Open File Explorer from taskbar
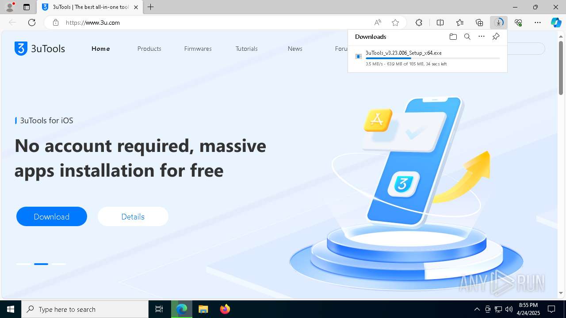Viewport: 566px width, 318px height. tap(203, 309)
